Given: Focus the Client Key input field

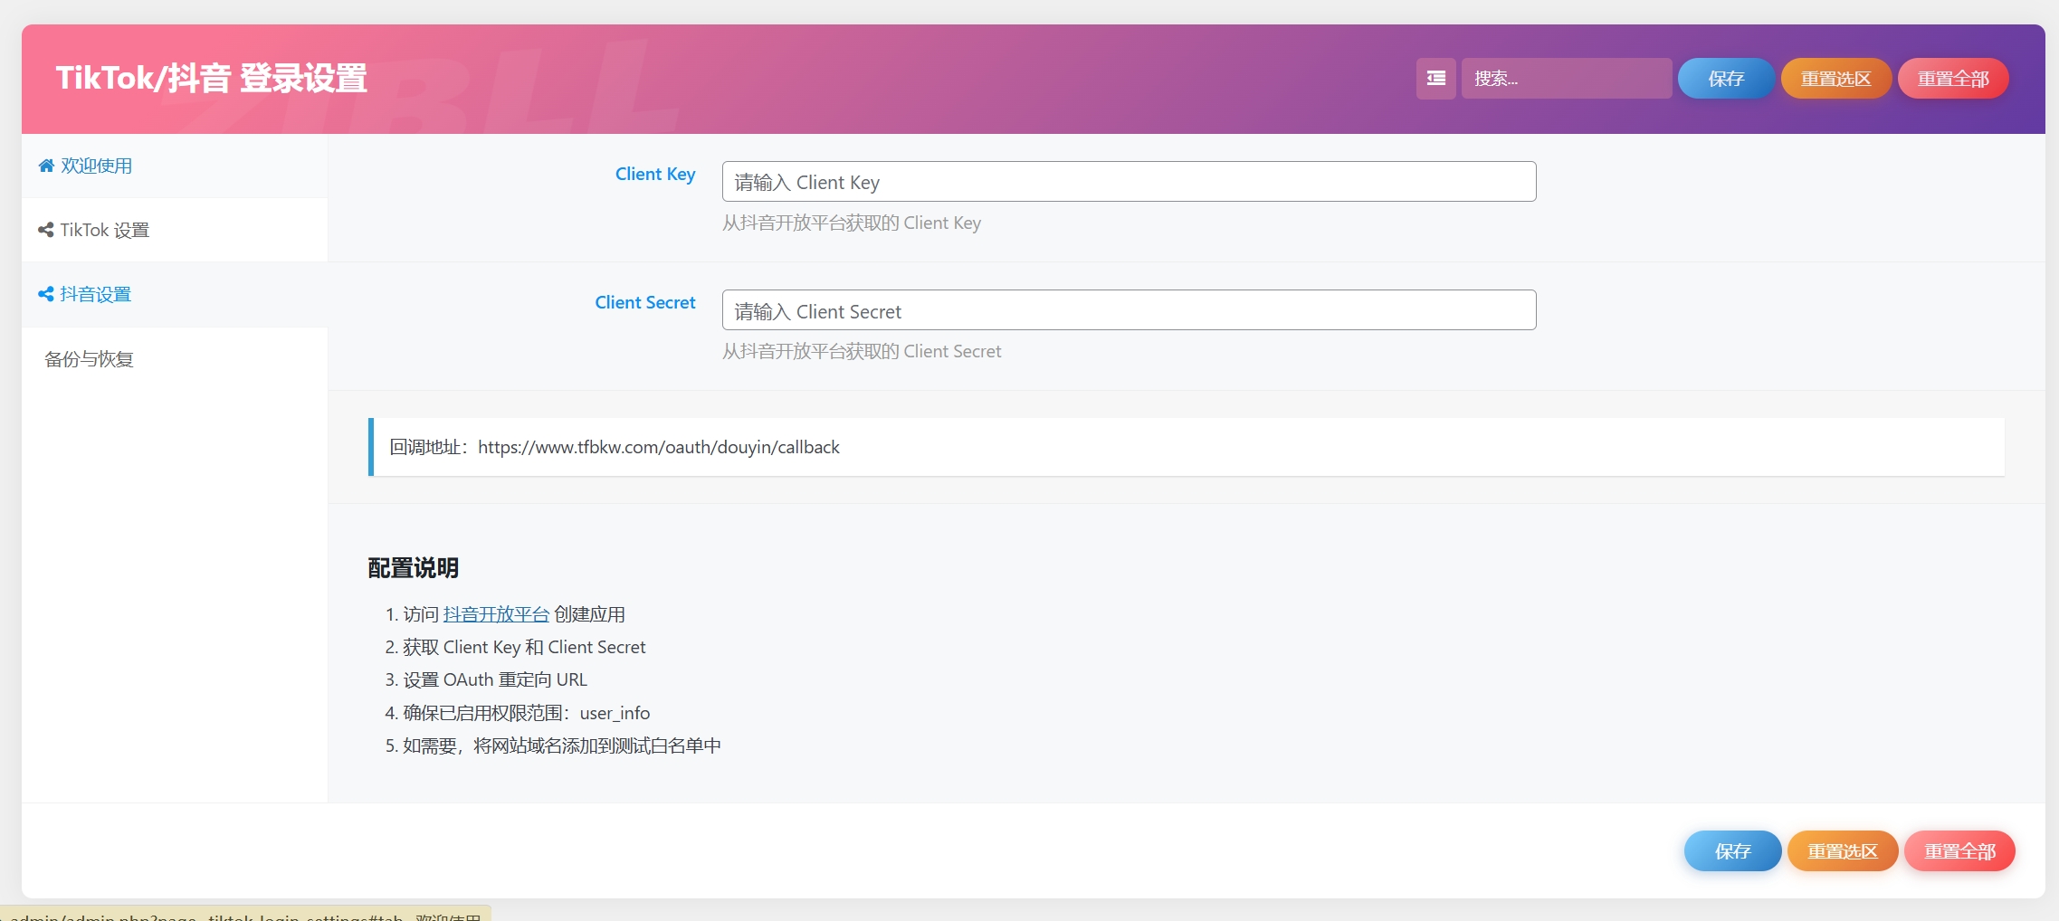Looking at the screenshot, I should [1129, 182].
